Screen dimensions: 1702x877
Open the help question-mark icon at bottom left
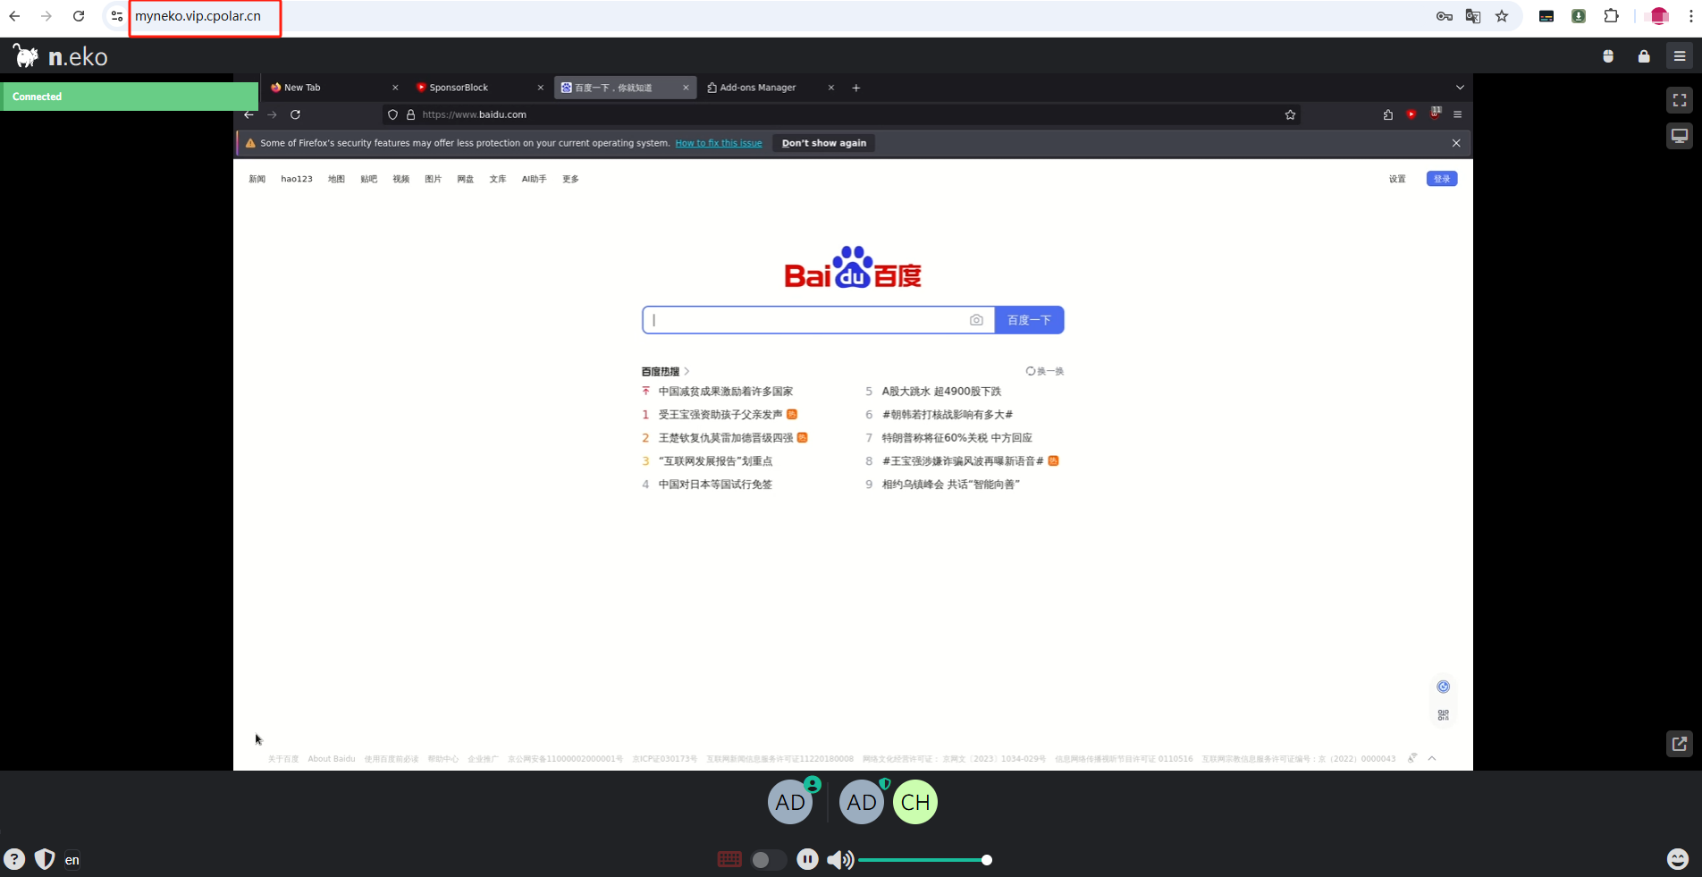tap(14, 859)
